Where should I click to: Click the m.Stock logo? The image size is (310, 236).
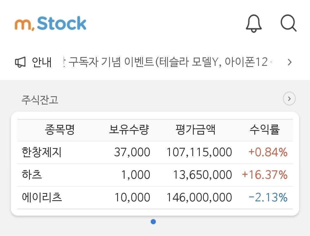(x=50, y=23)
